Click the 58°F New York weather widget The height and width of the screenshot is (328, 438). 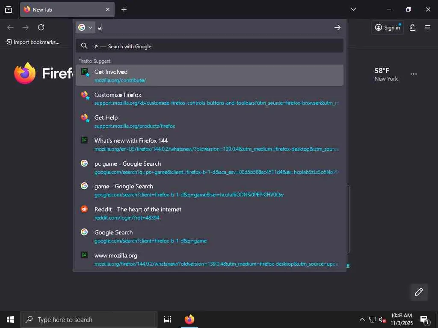tap(386, 74)
